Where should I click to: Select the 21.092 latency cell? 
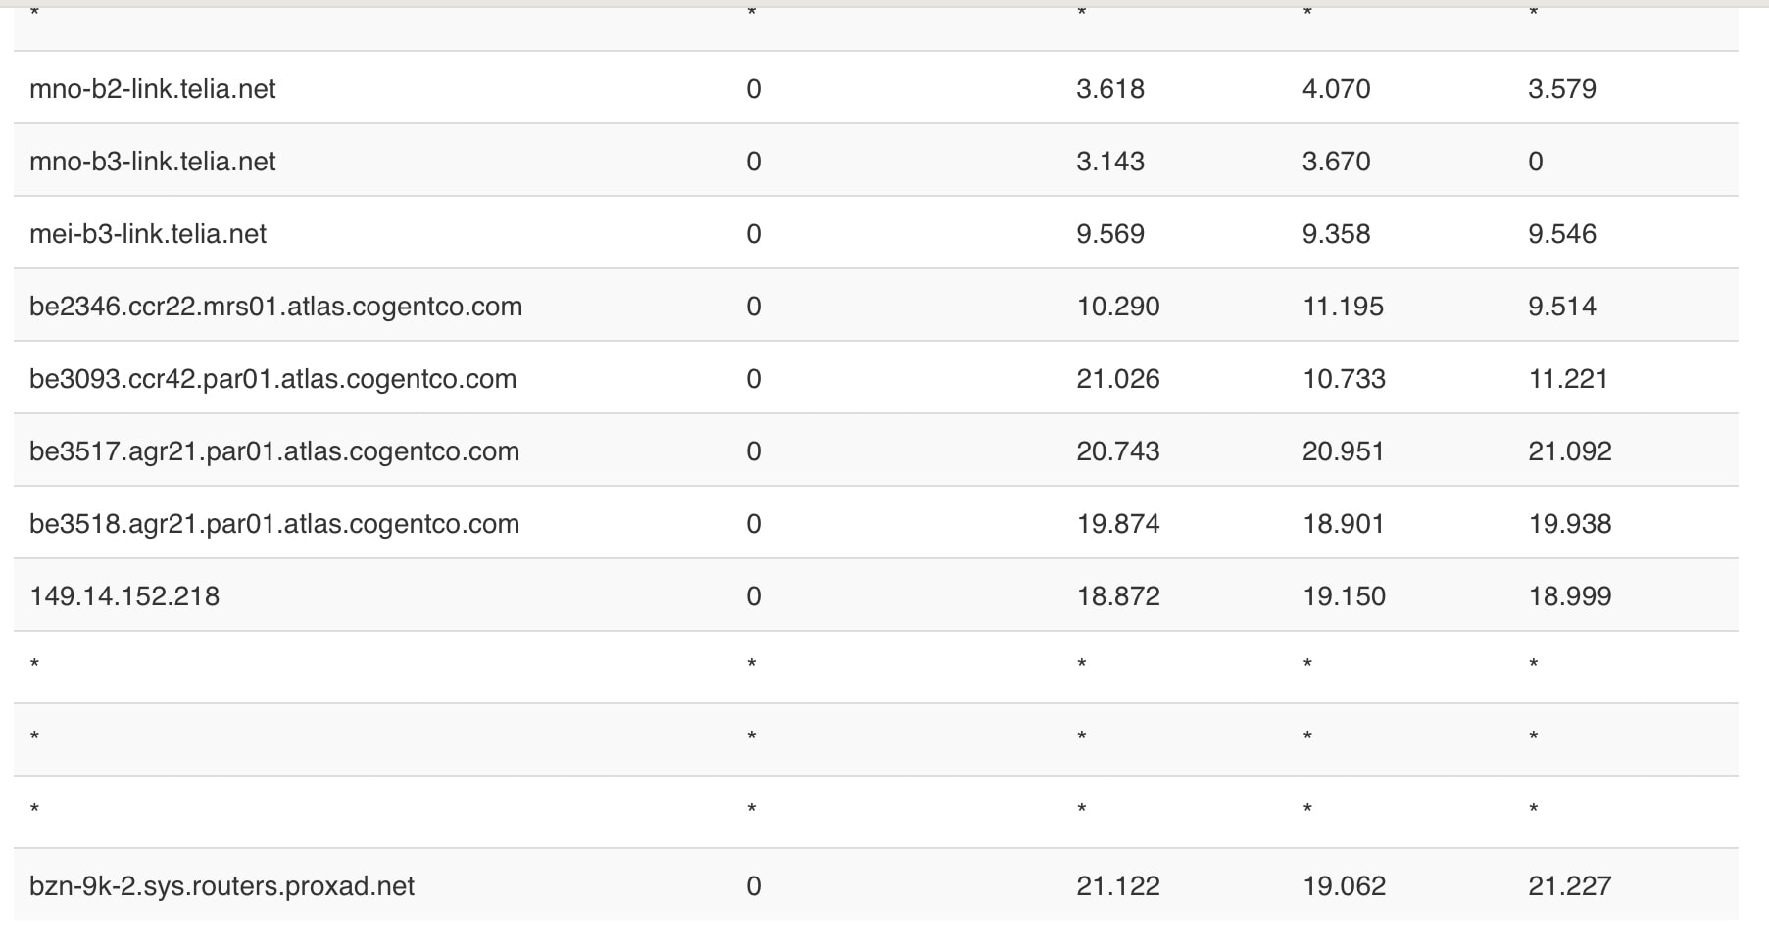[1569, 451]
